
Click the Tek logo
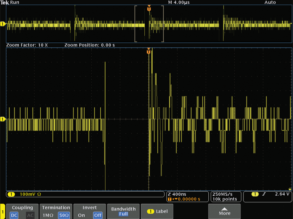[4, 2]
